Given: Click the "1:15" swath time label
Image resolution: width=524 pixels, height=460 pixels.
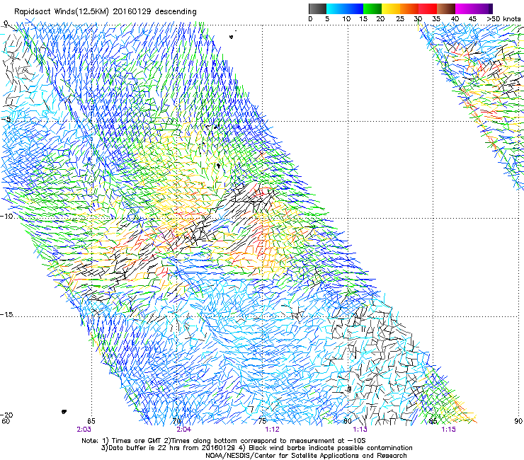Looking at the screenshot, I should (x=448, y=430).
